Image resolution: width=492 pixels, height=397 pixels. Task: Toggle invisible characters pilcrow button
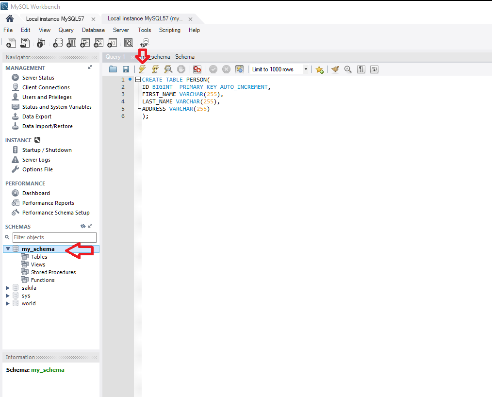click(361, 69)
